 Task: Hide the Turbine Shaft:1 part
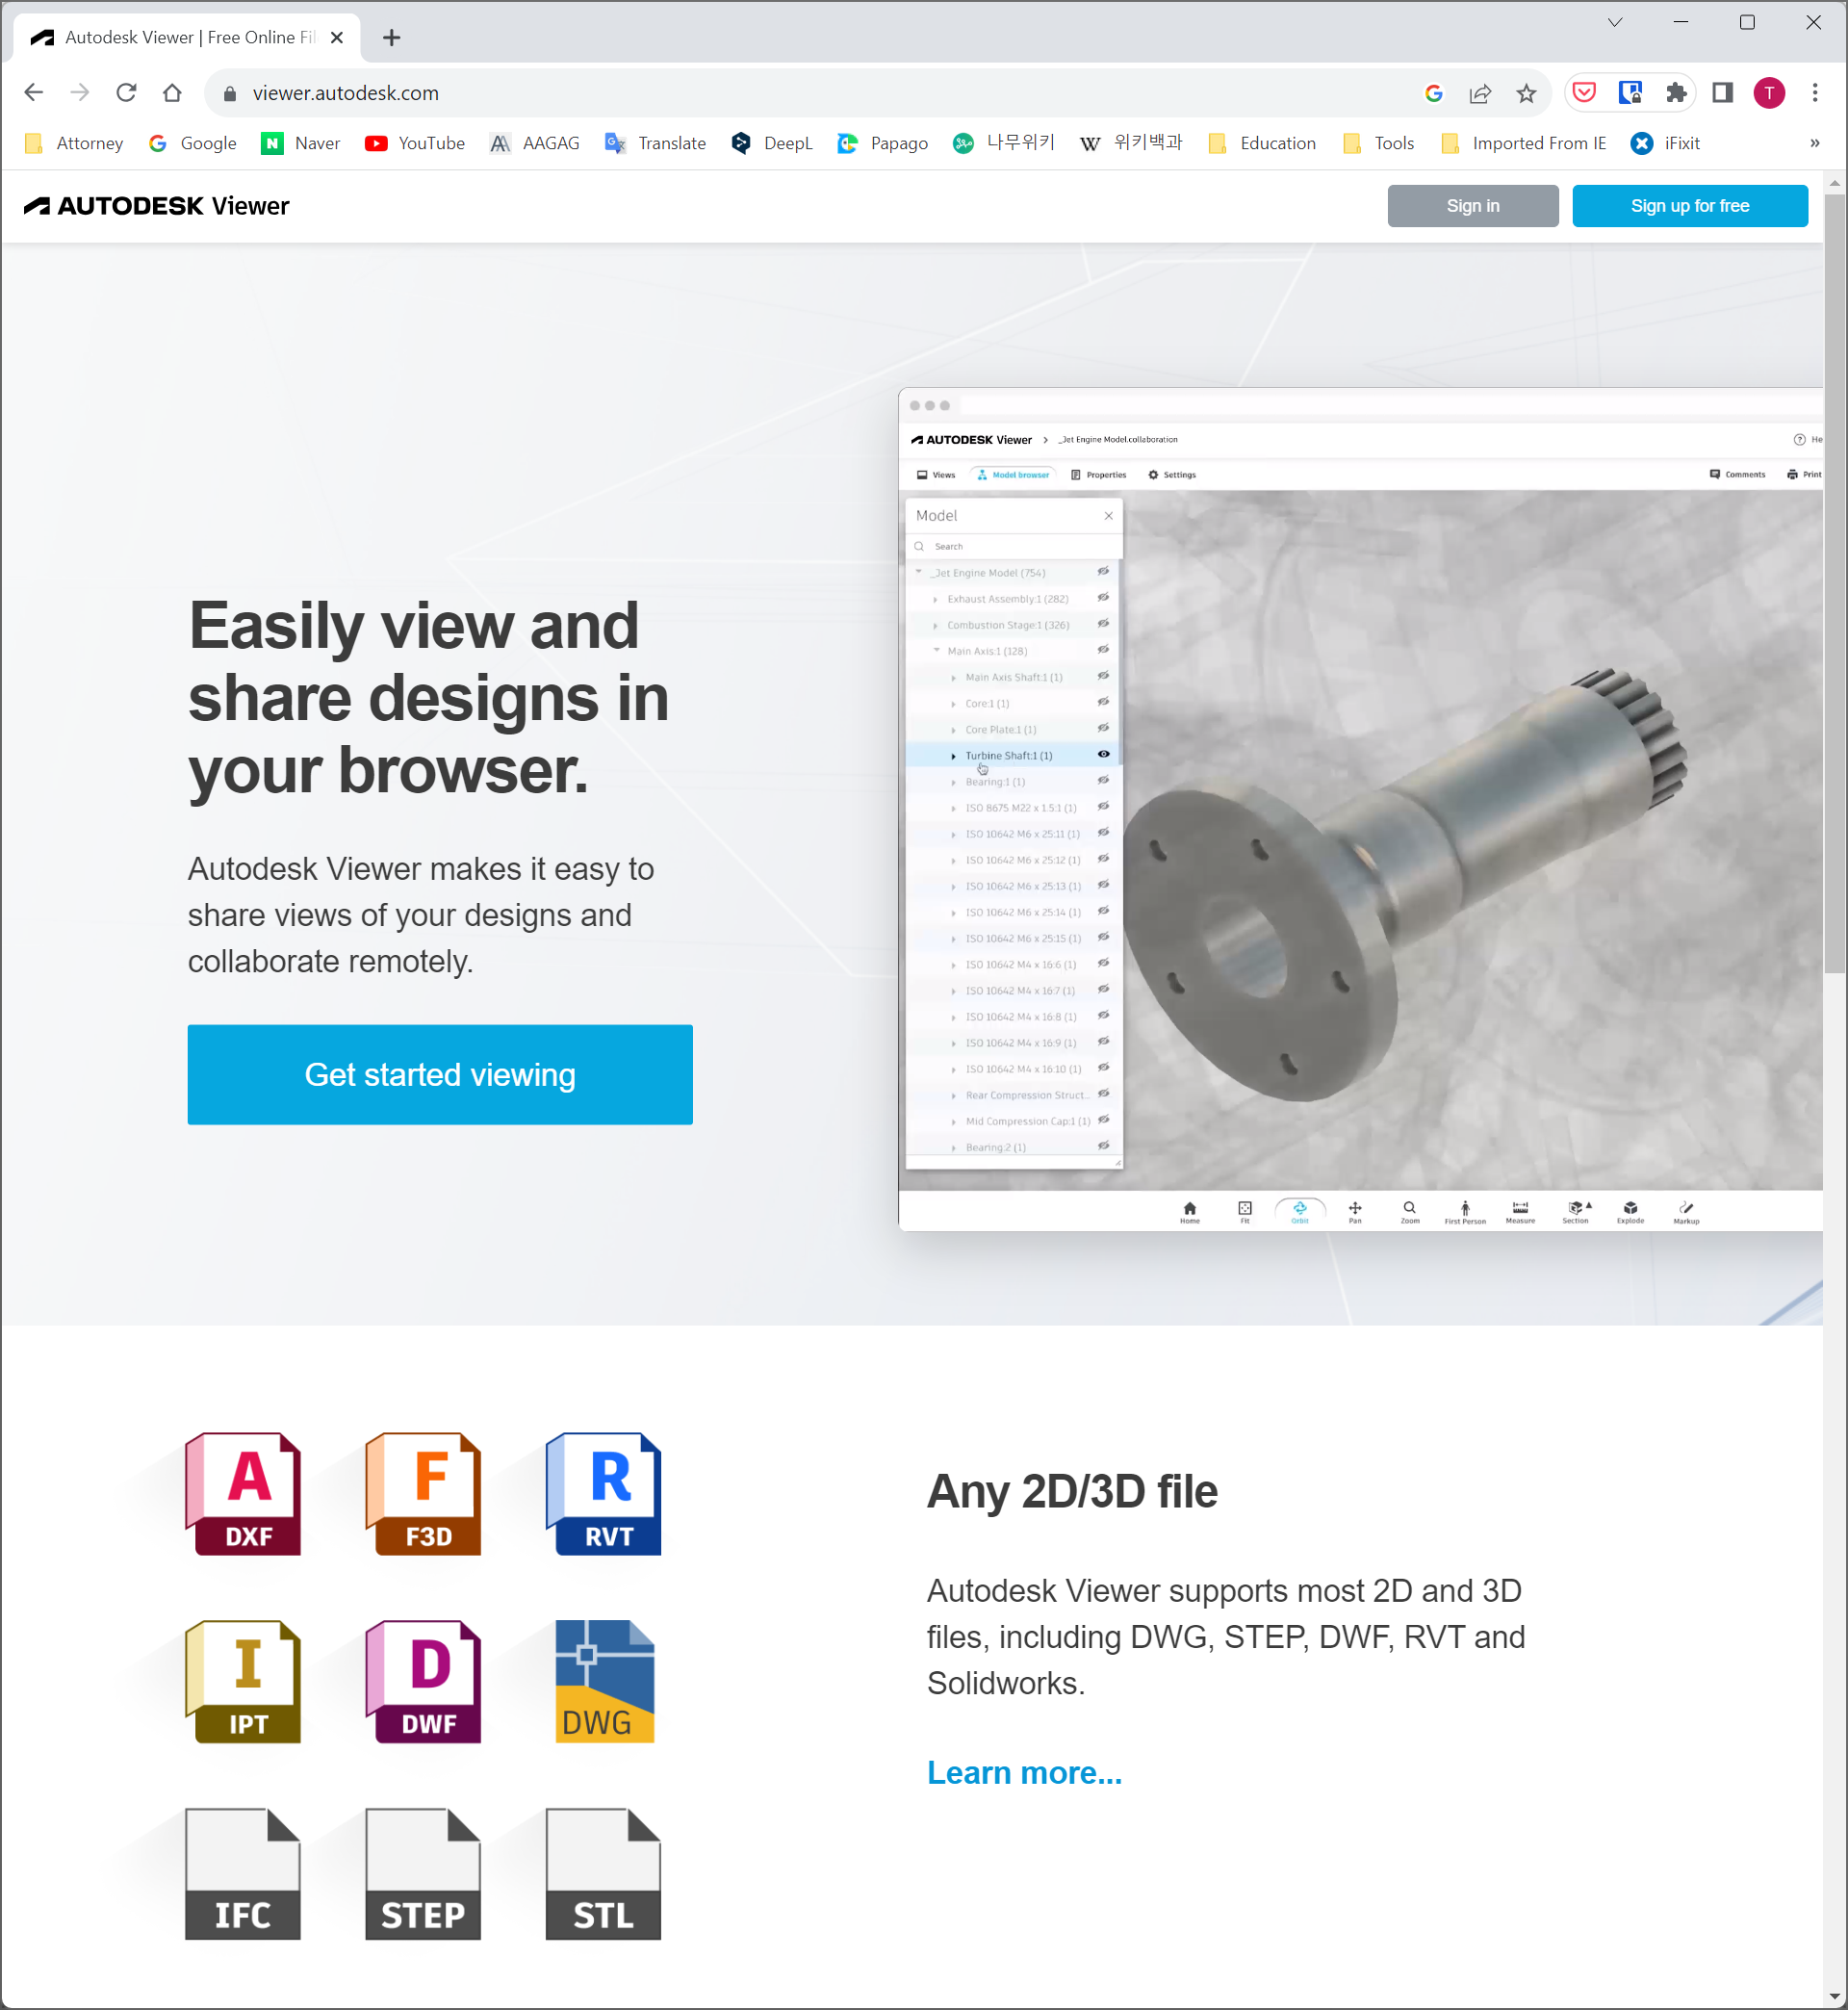tap(1103, 755)
